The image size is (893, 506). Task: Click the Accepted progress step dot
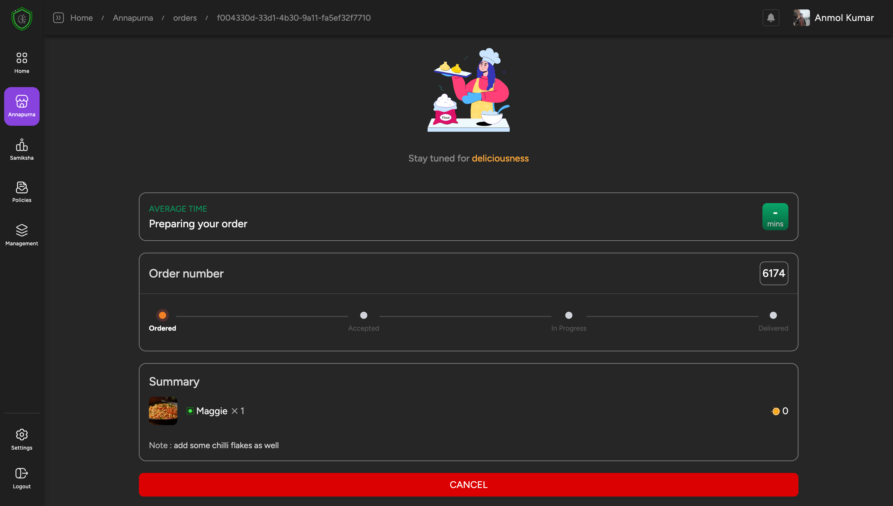point(363,315)
